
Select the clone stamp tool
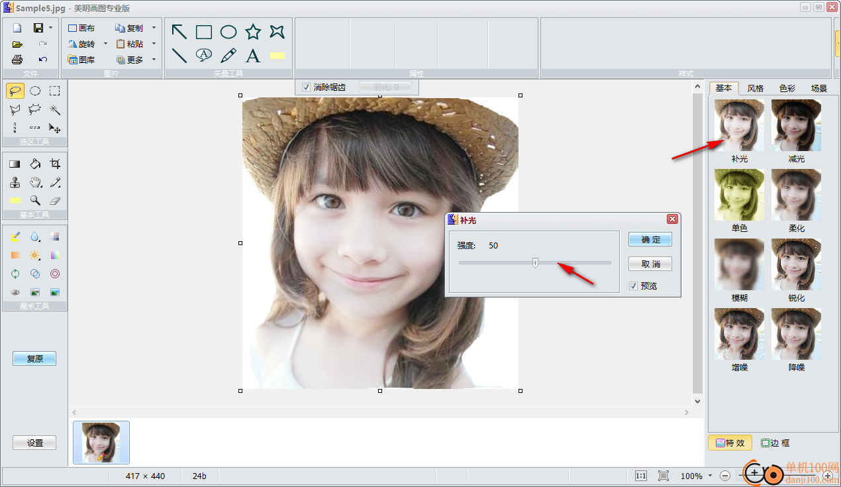[16, 182]
